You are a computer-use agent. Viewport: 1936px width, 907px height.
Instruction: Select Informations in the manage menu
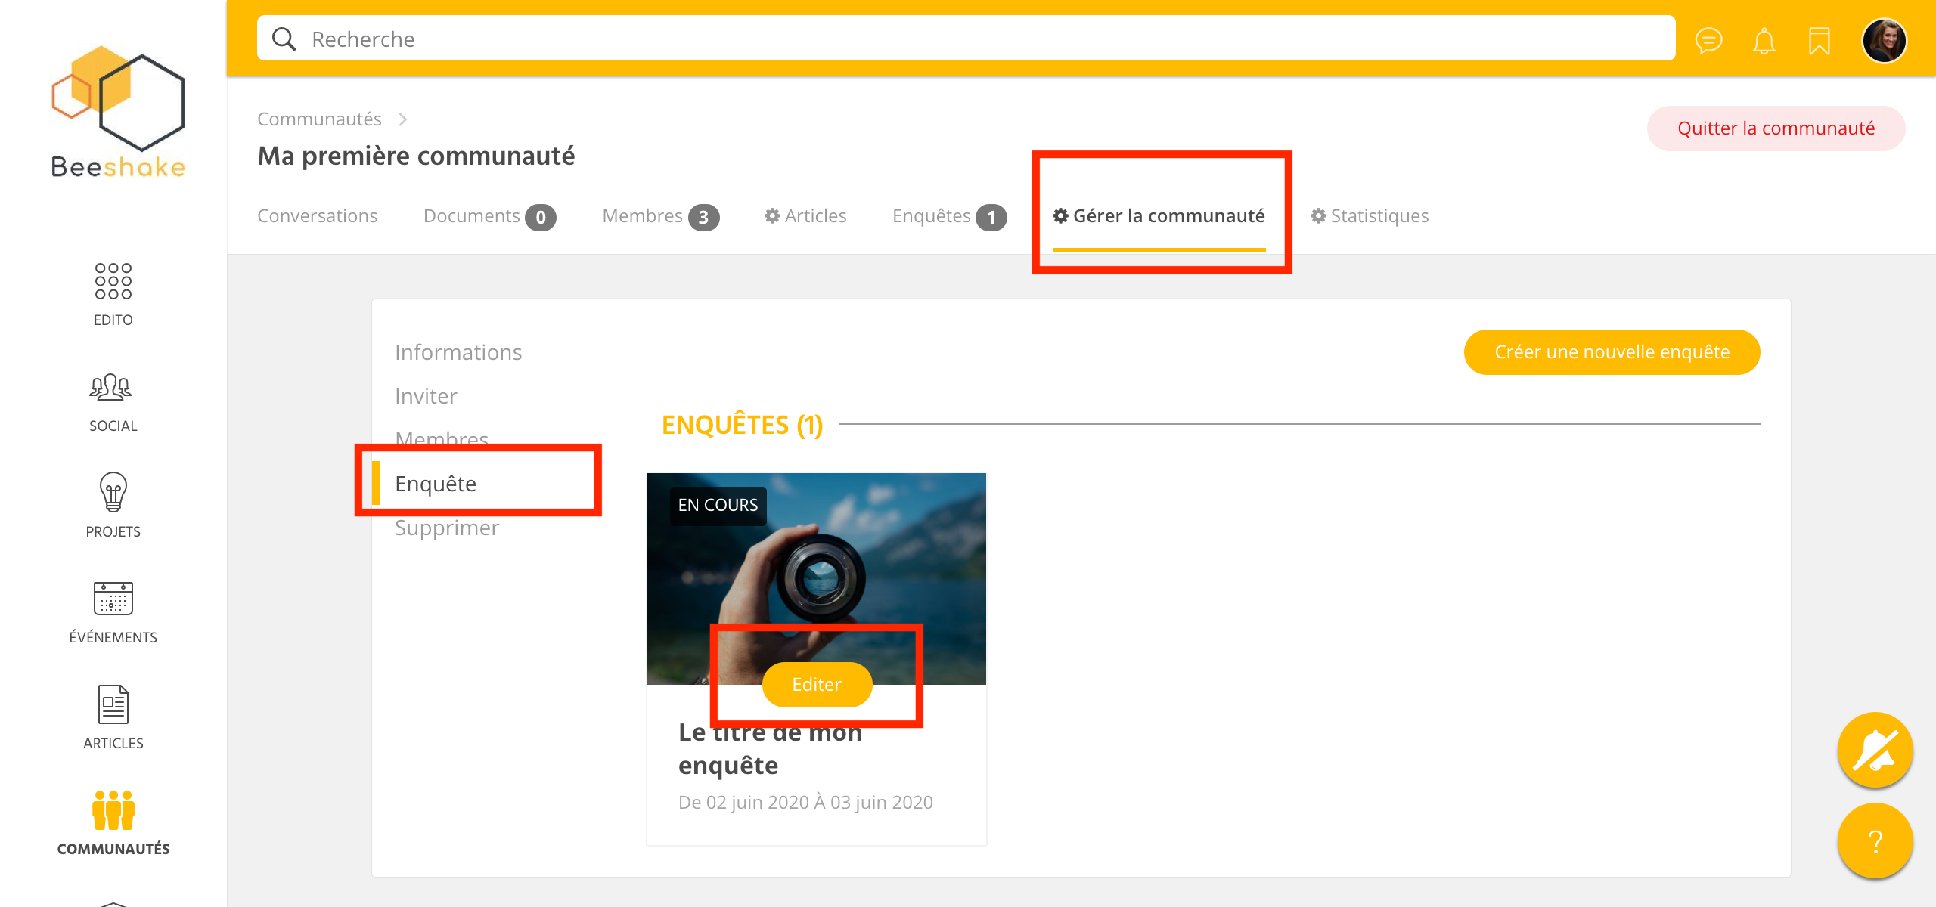pos(458,352)
